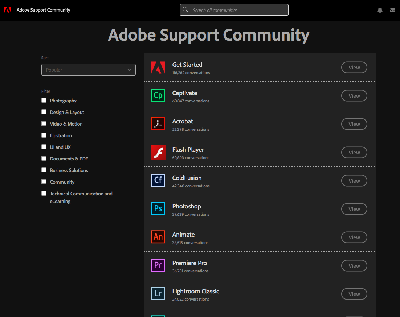400x317 pixels.
Task: Enable the Photography filter
Action: click(44, 100)
